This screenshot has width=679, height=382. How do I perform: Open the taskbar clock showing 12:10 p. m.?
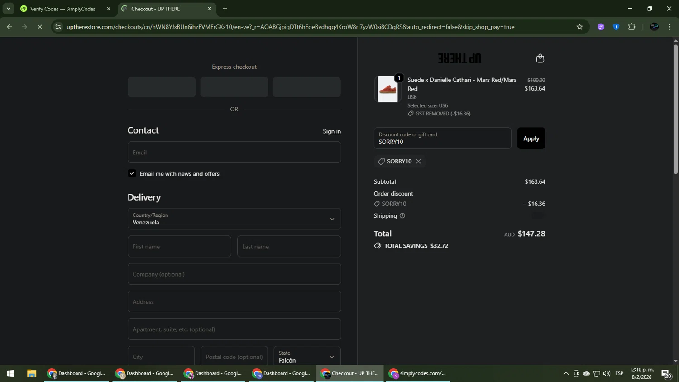(642, 373)
